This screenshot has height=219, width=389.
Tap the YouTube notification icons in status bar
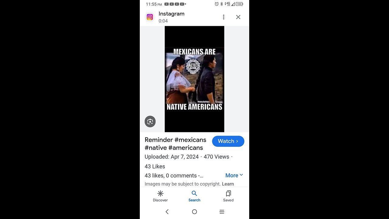pos(174,4)
